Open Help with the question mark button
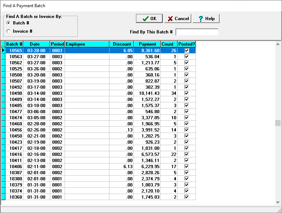The height and width of the screenshot is (213, 282). tap(206, 19)
